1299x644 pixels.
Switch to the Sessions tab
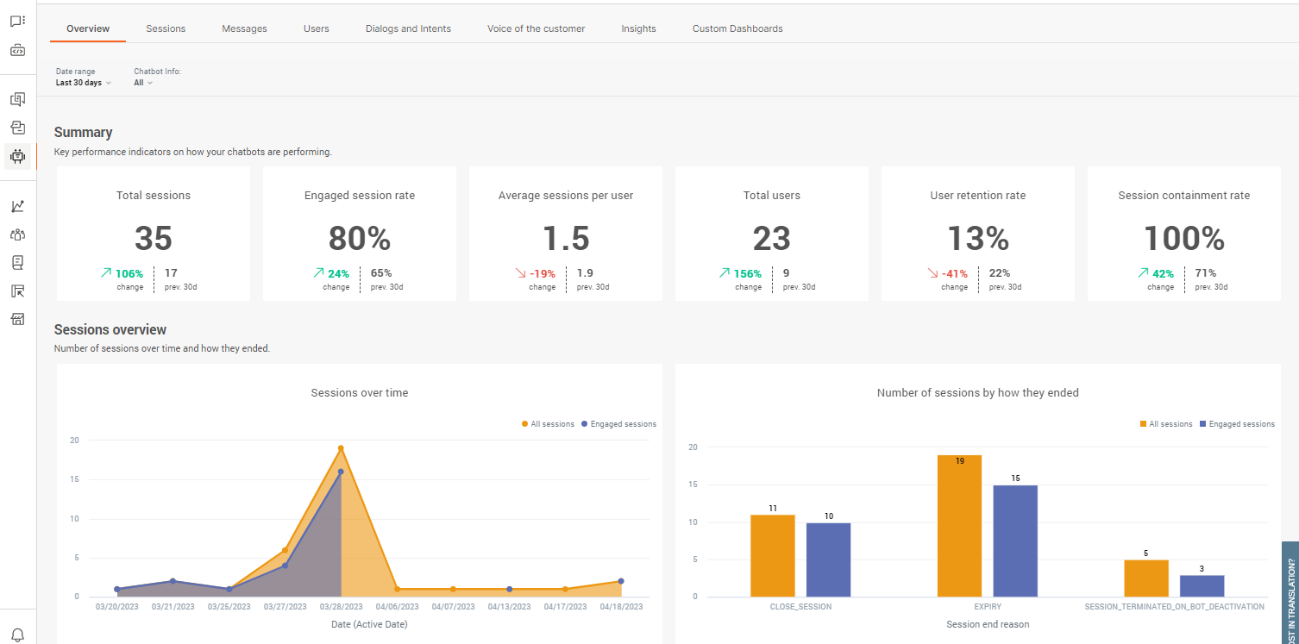166,28
